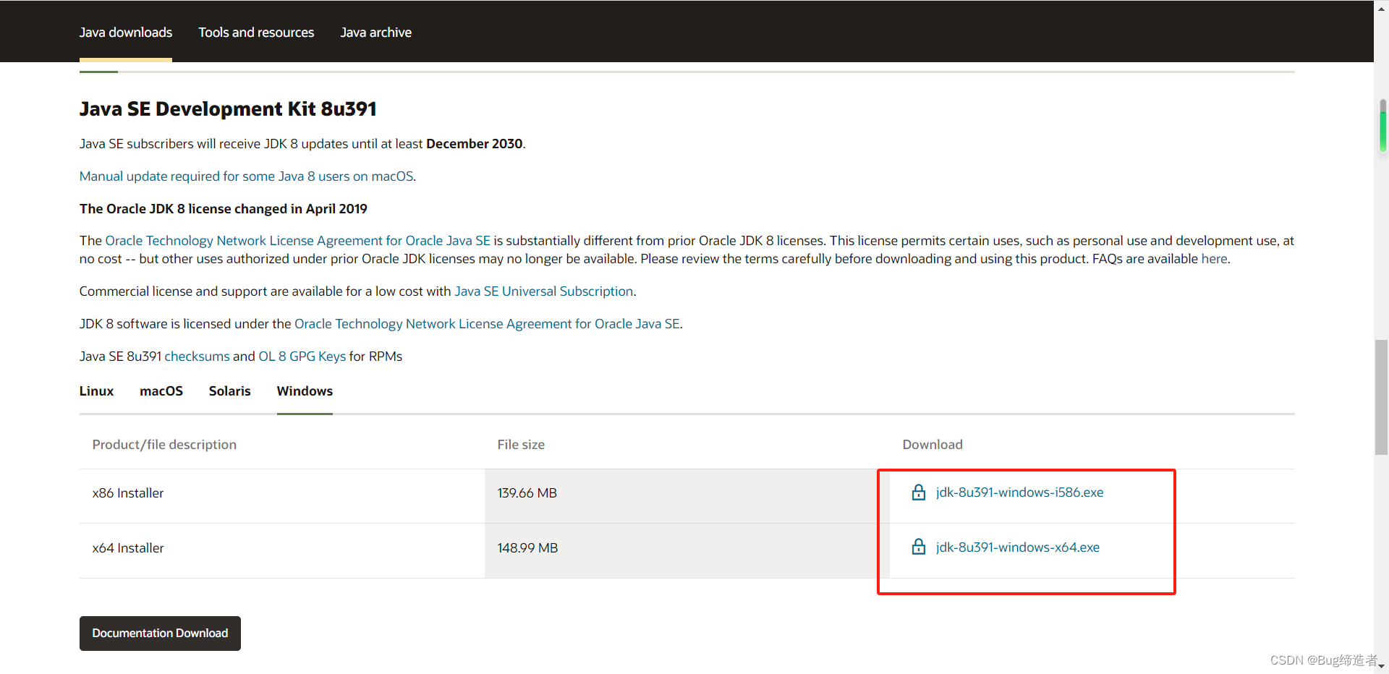Open Java SE Universal Subscription link
1389x674 pixels.
coord(543,291)
